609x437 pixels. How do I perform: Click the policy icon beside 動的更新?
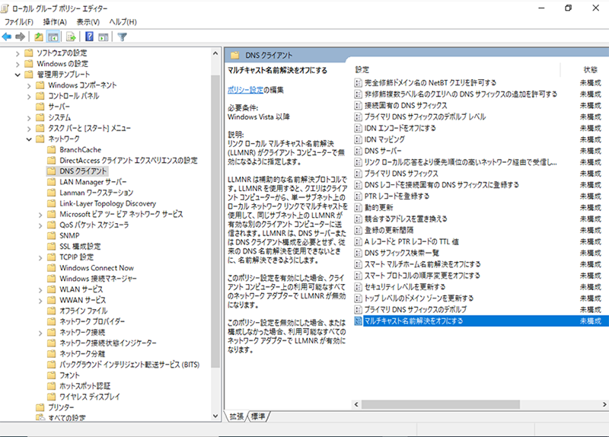click(359, 207)
